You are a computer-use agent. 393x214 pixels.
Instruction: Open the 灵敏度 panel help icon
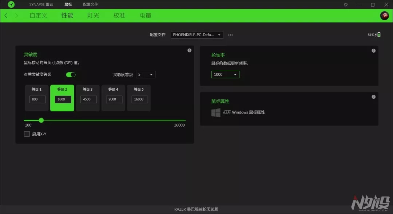[x=189, y=50]
